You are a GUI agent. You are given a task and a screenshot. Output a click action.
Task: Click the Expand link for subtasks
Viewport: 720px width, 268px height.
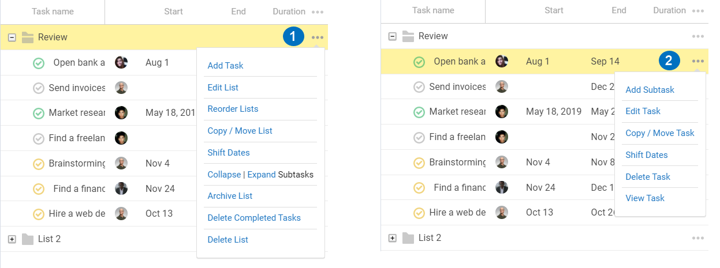pos(262,175)
